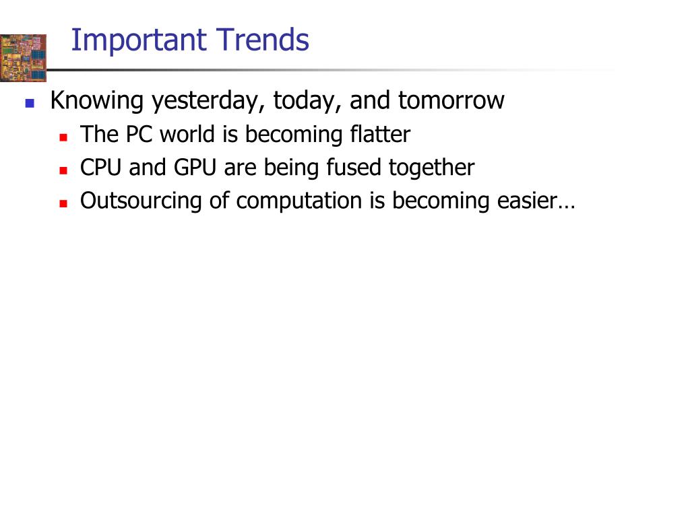
Task: Click the "The PC world is becoming flatter" line
Action: 245,135
